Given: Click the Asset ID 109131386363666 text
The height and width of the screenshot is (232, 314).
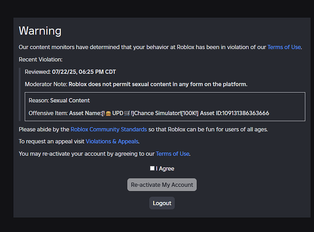Looking at the screenshot, I should pyautogui.click(x=235, y=113).
